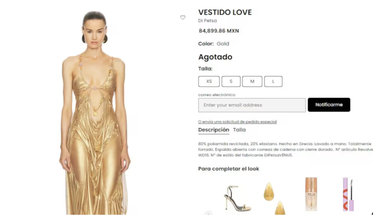Focus the email address input field
Viewport: 390px width, 224px height.
(x=252, y=105)
